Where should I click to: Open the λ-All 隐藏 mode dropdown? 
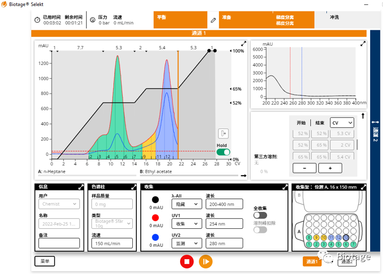(187, 204)
